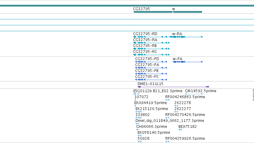Click the 50928 feature label
Screen dimensions: 254x143
click(144, 139)
